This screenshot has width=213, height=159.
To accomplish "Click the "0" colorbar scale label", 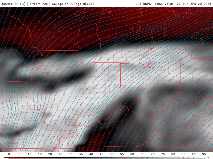I will tap(9, 154).
